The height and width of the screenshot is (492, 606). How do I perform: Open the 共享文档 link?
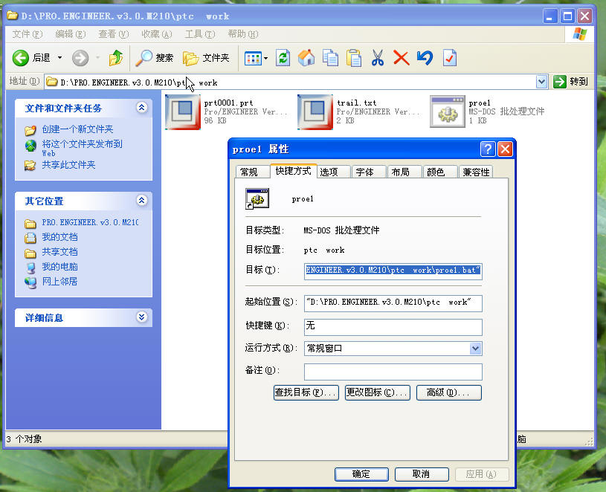tap(60, 252)
